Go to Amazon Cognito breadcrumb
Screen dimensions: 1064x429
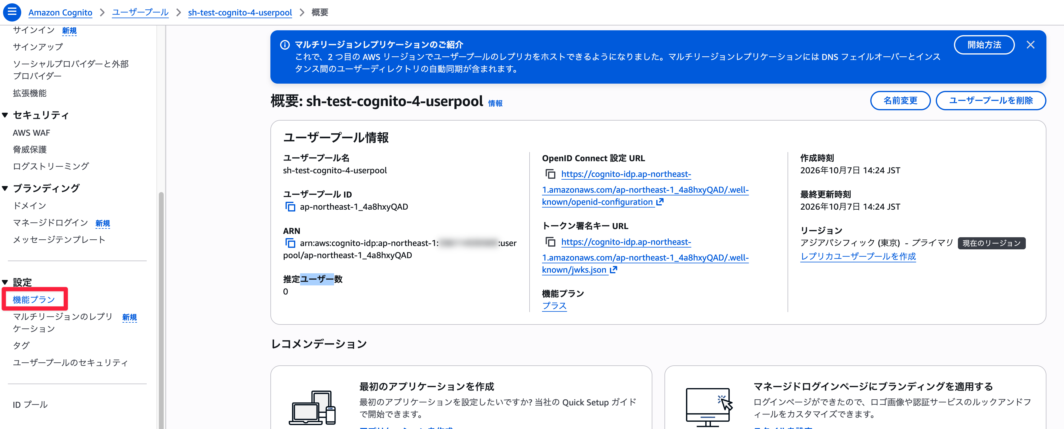click(60, 12)
